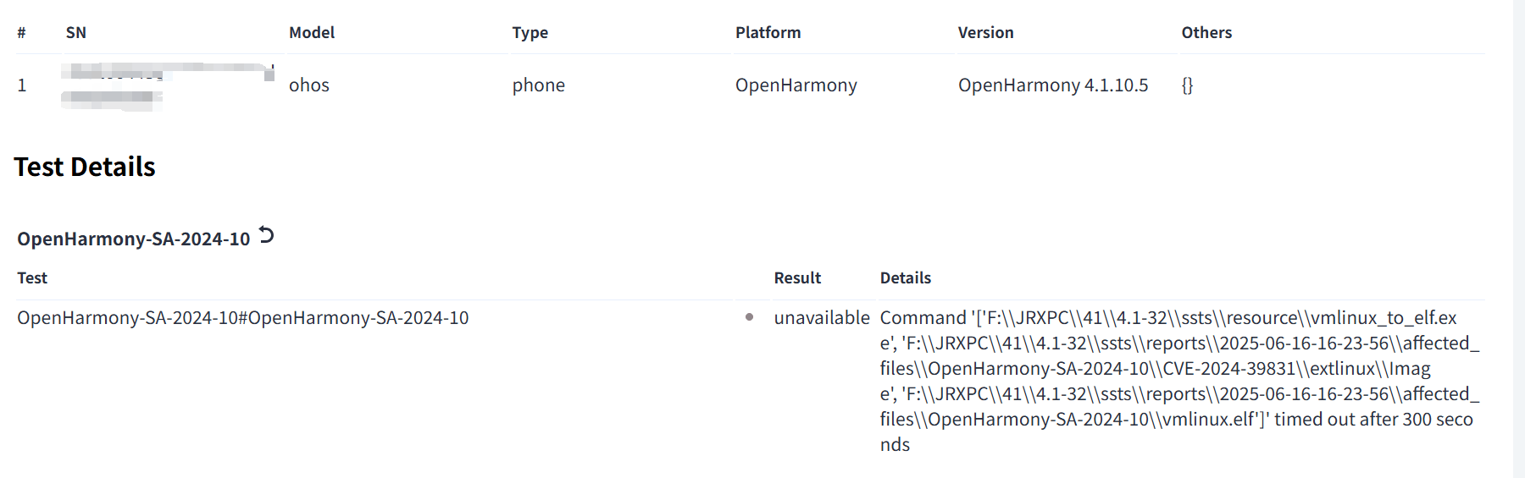Click the Type column header
The image size is (1525, 478).
[x=530, y=32]
